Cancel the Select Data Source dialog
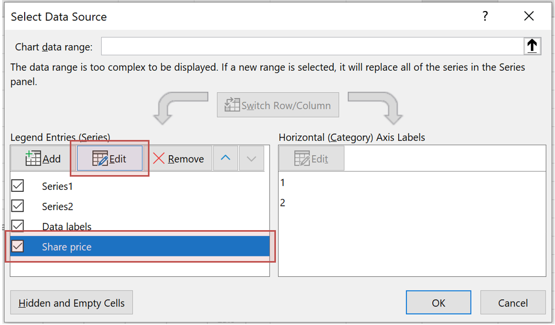The height and width of the screenshot is (325, 555). pyautogui.click(x=513, y=303)
